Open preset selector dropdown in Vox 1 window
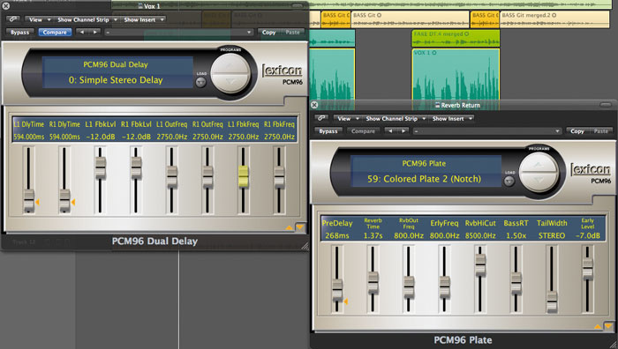618x349 pixels. pos(178,33)
